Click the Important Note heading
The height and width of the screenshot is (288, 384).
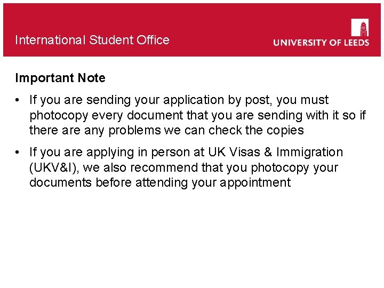[60, 78]
